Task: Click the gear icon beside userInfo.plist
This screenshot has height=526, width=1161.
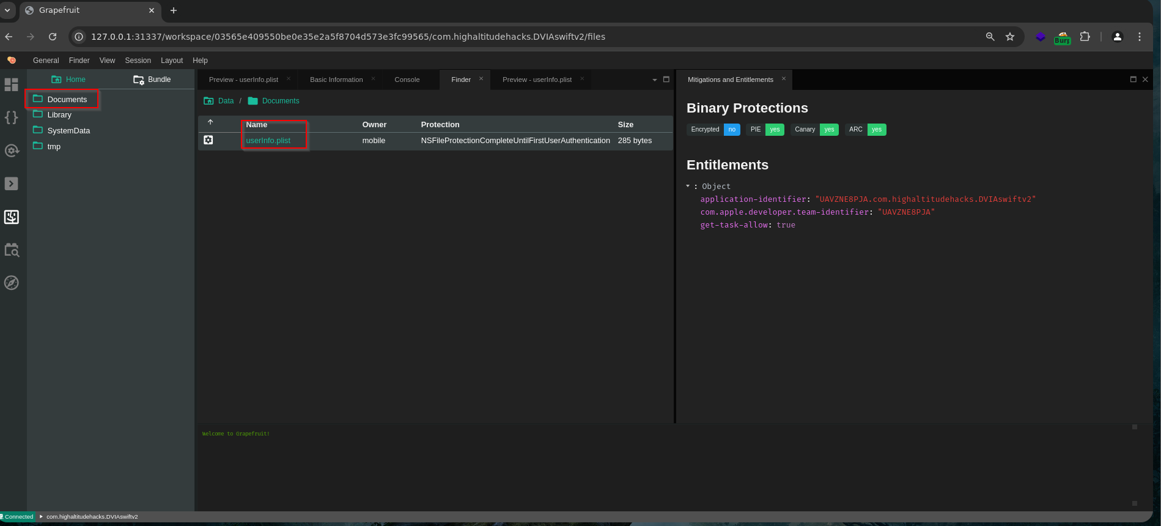Action: [208, 140]
